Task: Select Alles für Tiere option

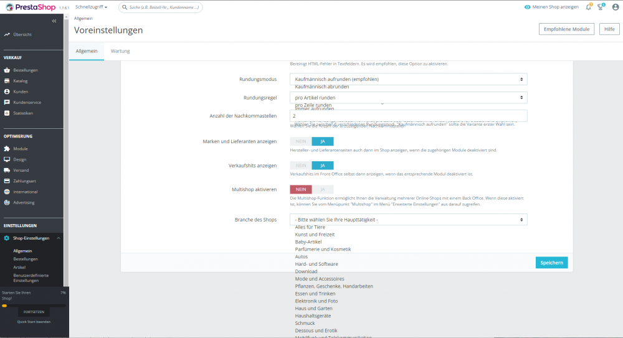Action: [x=310, y=227]
